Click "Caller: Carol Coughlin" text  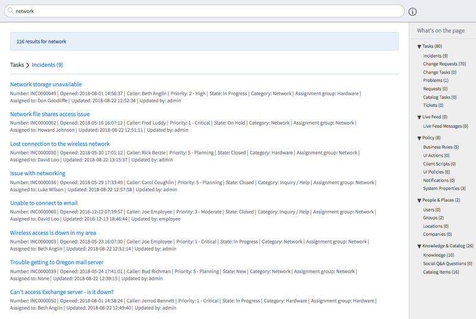(151, 182)
